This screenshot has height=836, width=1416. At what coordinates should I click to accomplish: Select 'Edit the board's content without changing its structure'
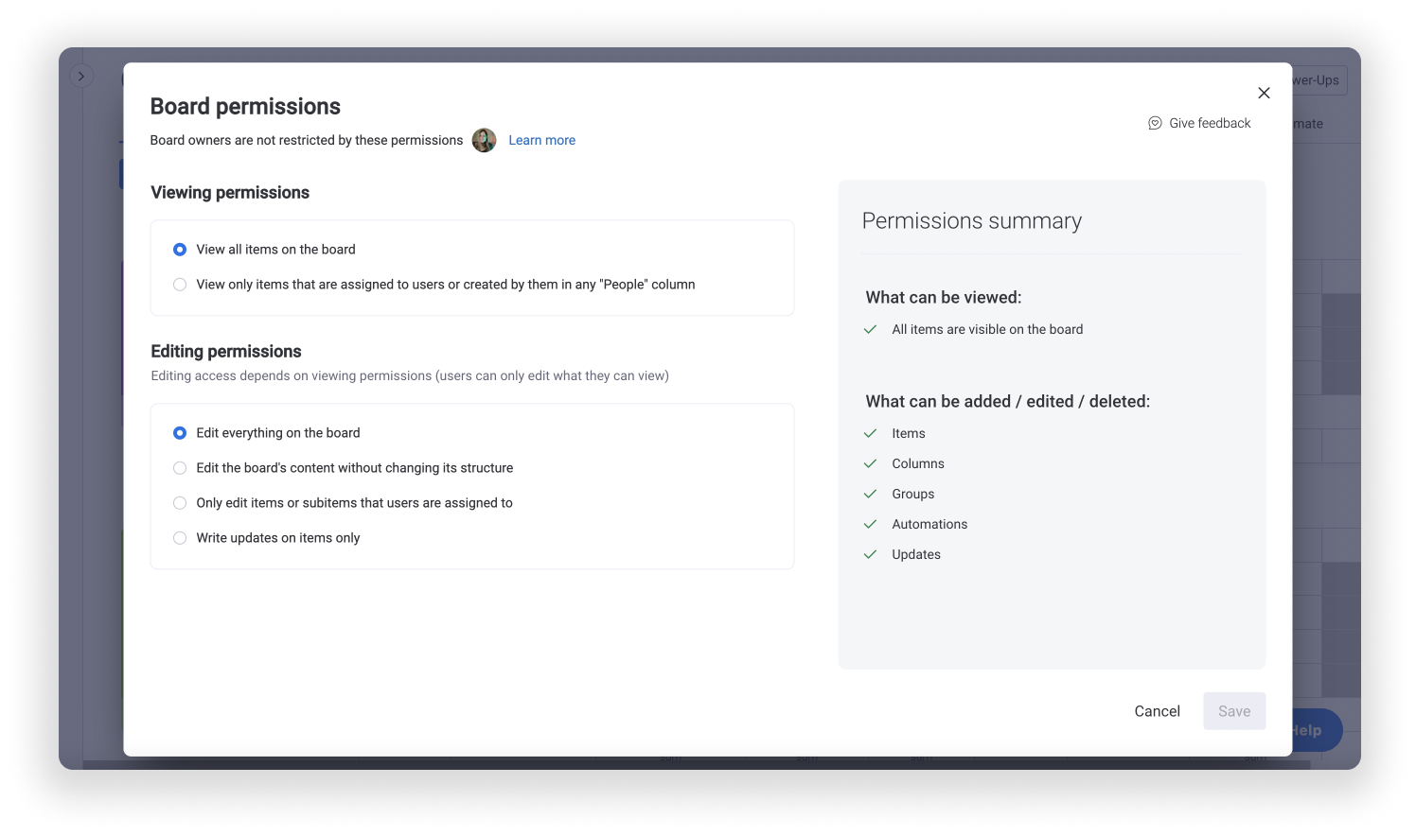180,467
